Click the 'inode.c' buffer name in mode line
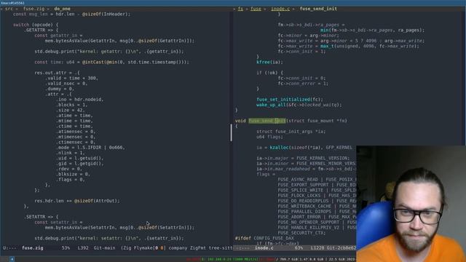 (x=264, y=247)
